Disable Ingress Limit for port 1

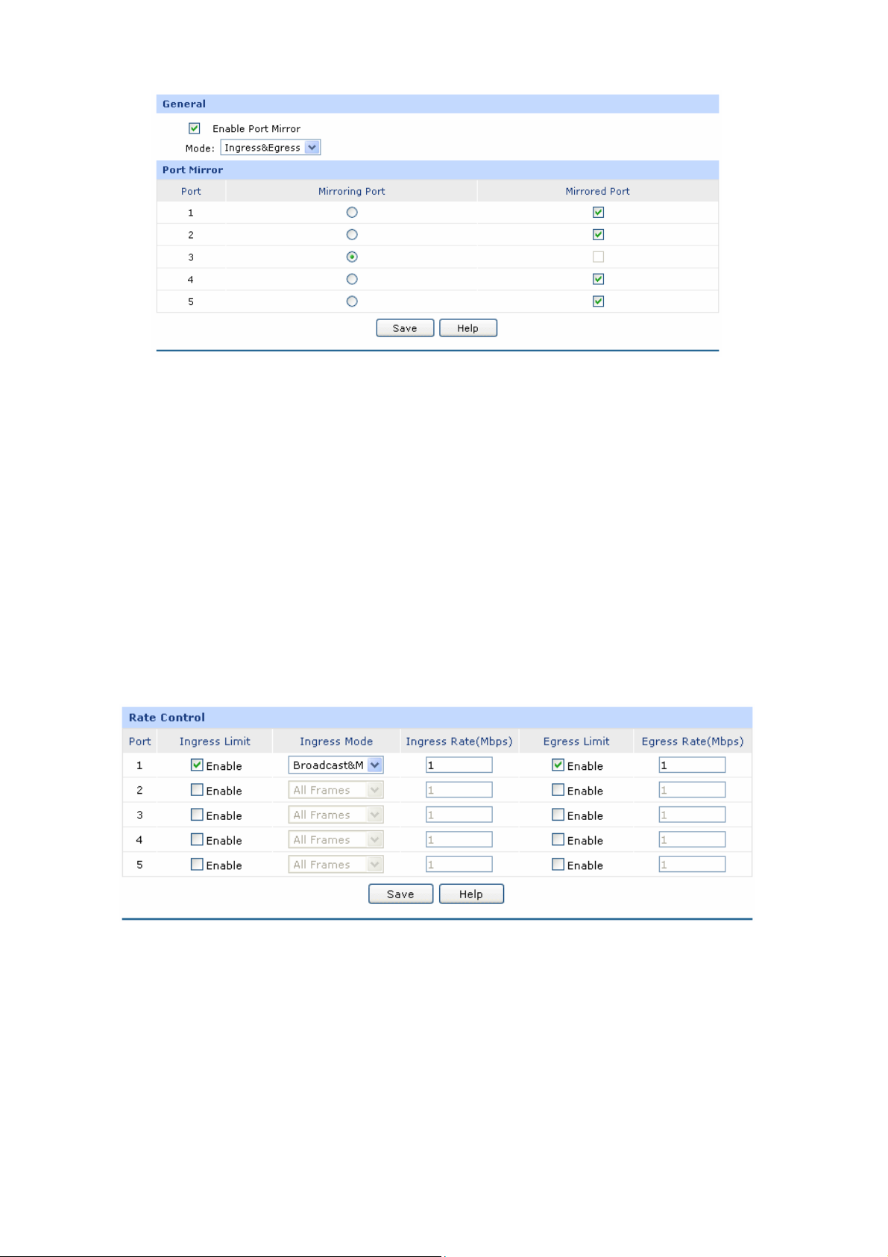click(x=197, y=765)
